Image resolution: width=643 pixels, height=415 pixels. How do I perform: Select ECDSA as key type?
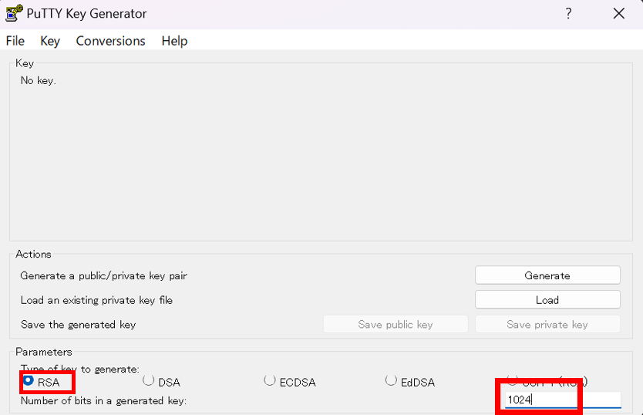(270, 381)
